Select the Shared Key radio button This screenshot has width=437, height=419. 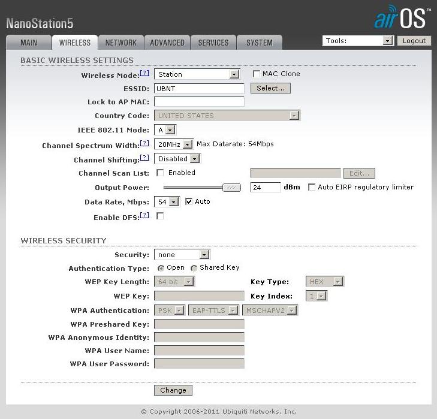tap(194, 268)
